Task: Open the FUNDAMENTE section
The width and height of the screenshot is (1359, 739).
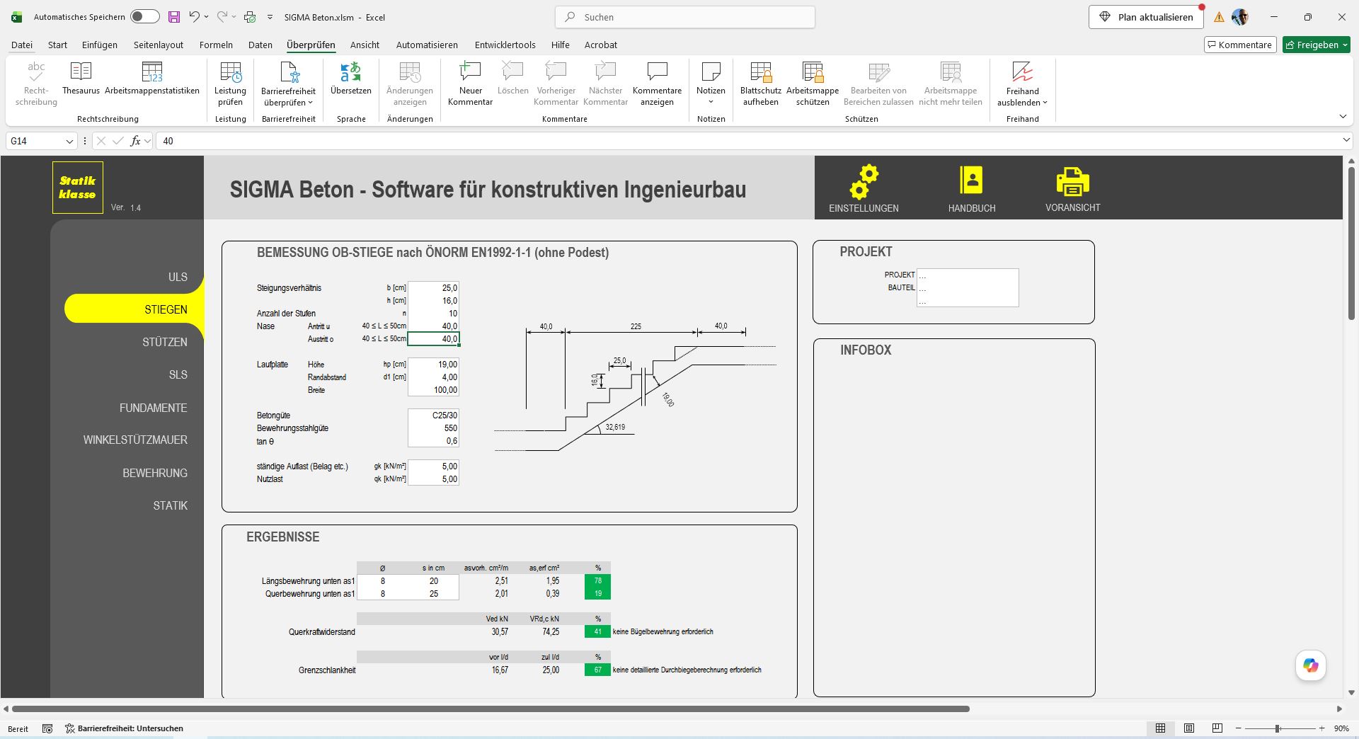Action: click(154, 408)
